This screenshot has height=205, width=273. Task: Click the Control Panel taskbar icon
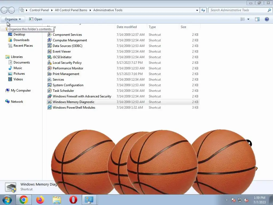tap(89, 200)
